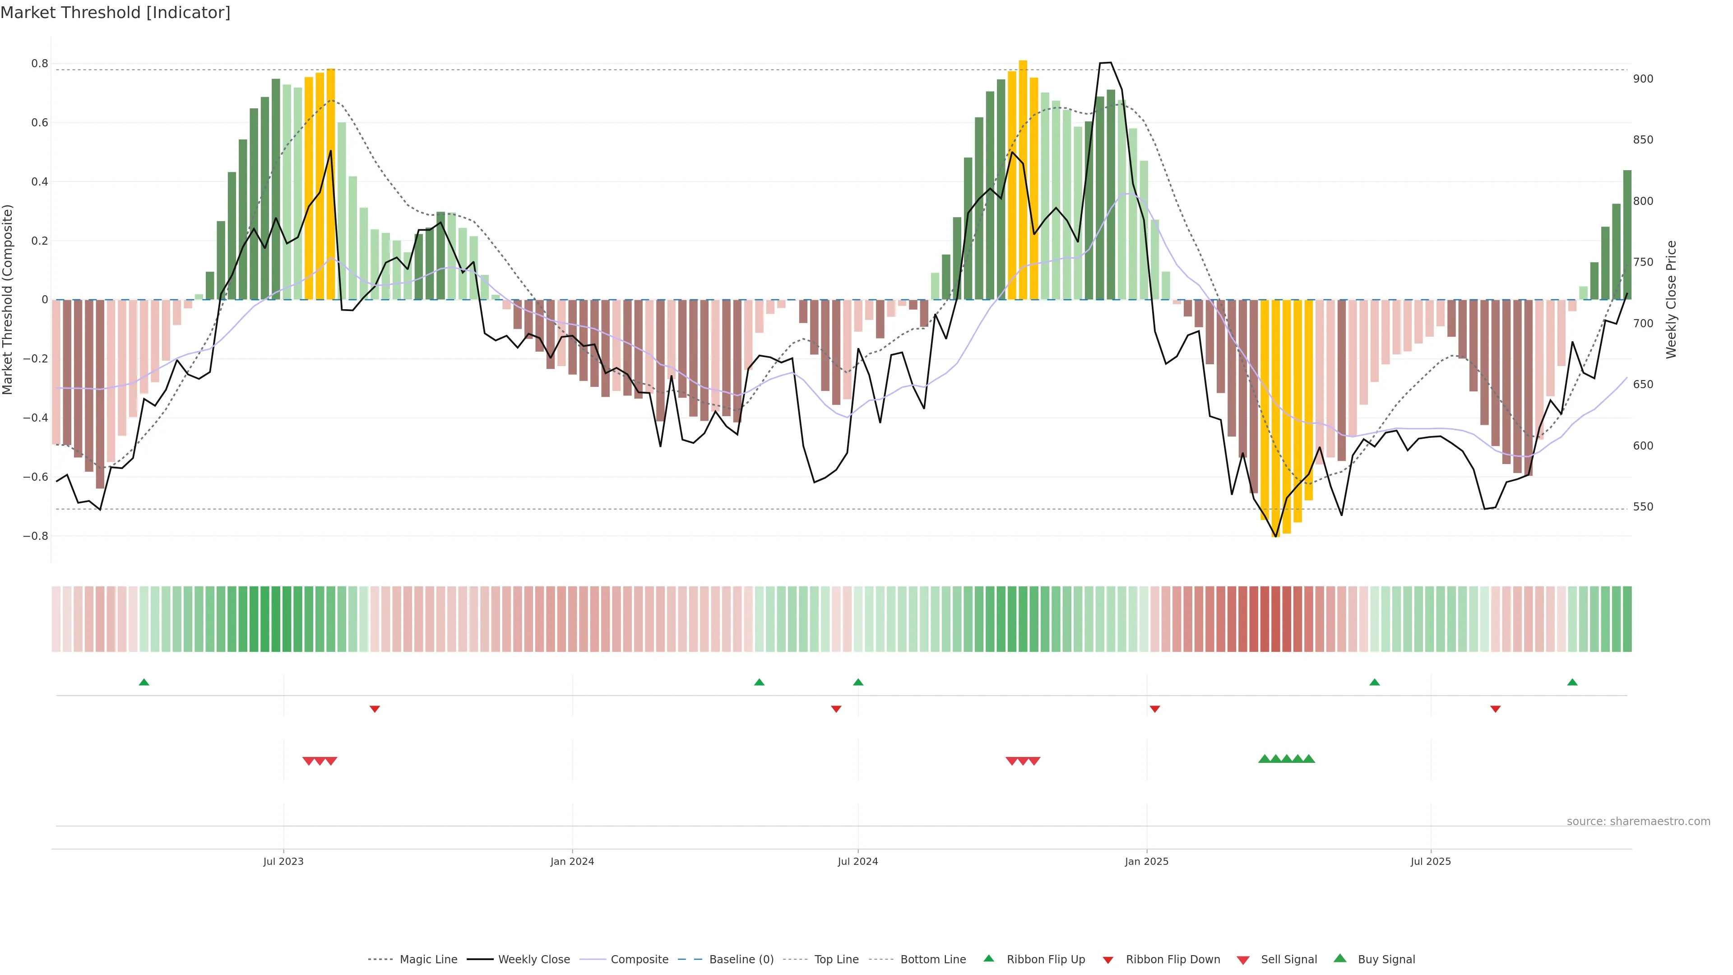This screenshot has width=1733, height=975.
Task: Select the leftmost green Ribbon Flip Up marker
Action: [144, 682]
